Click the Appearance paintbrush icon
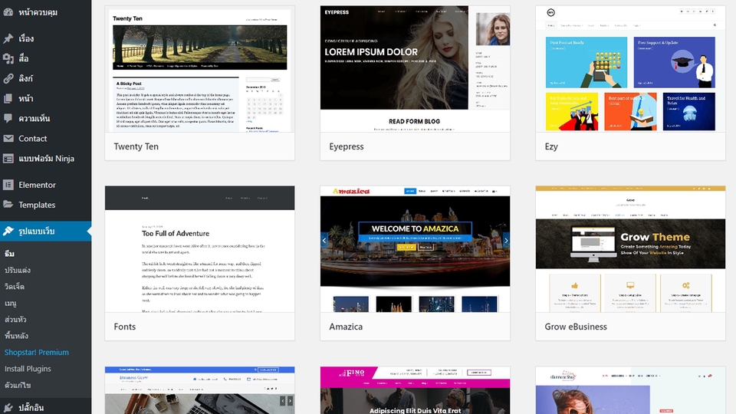The height and width of the screenshot is (414, 736). (x=8, y=231)
